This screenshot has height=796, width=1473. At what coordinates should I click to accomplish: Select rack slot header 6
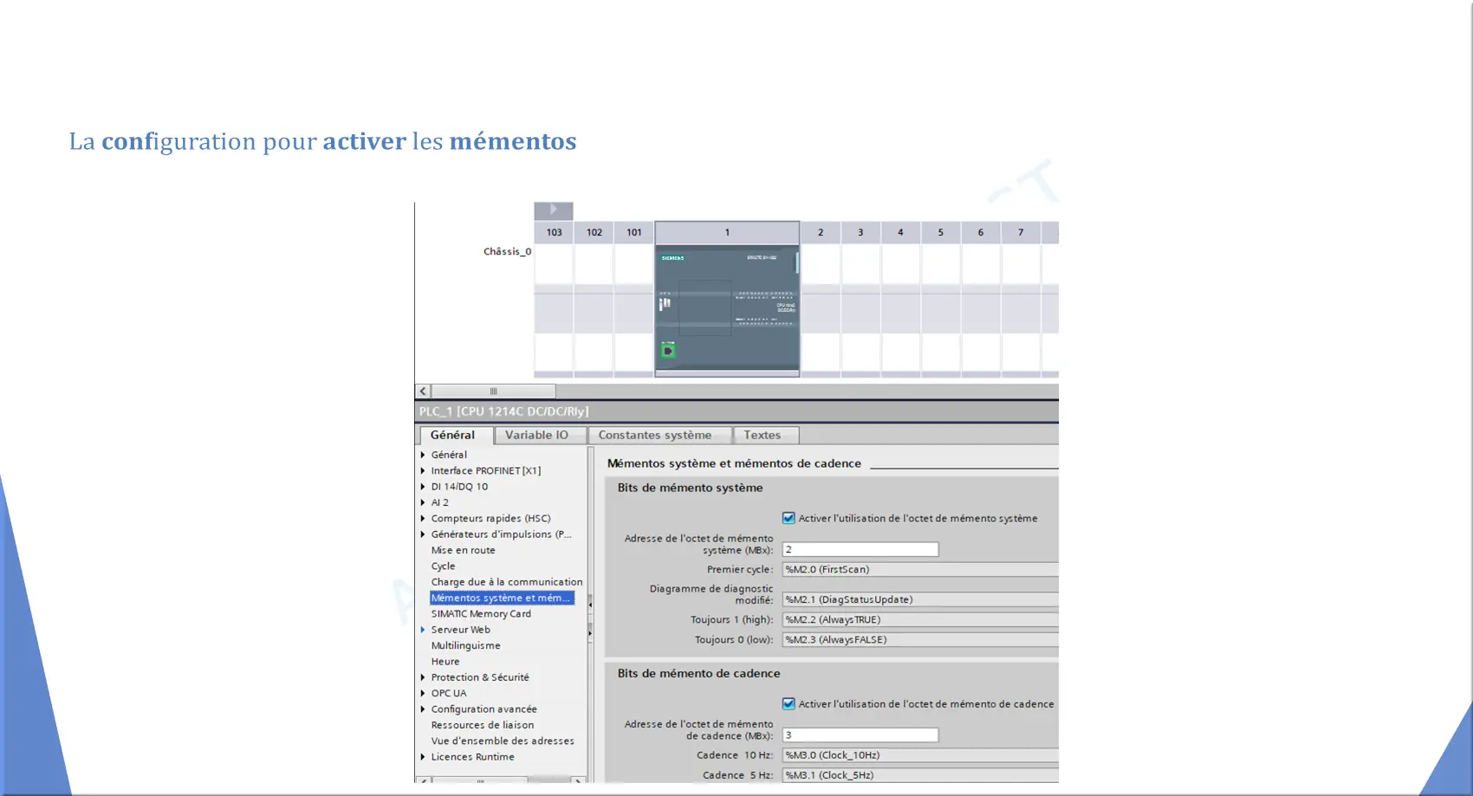981,232
